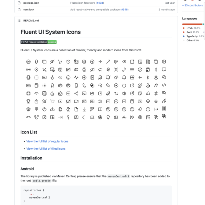The width and height of the screenshot is (205, 205).
Task: Click the Pull request validation passing badge
Action: [x=38, y=42]
